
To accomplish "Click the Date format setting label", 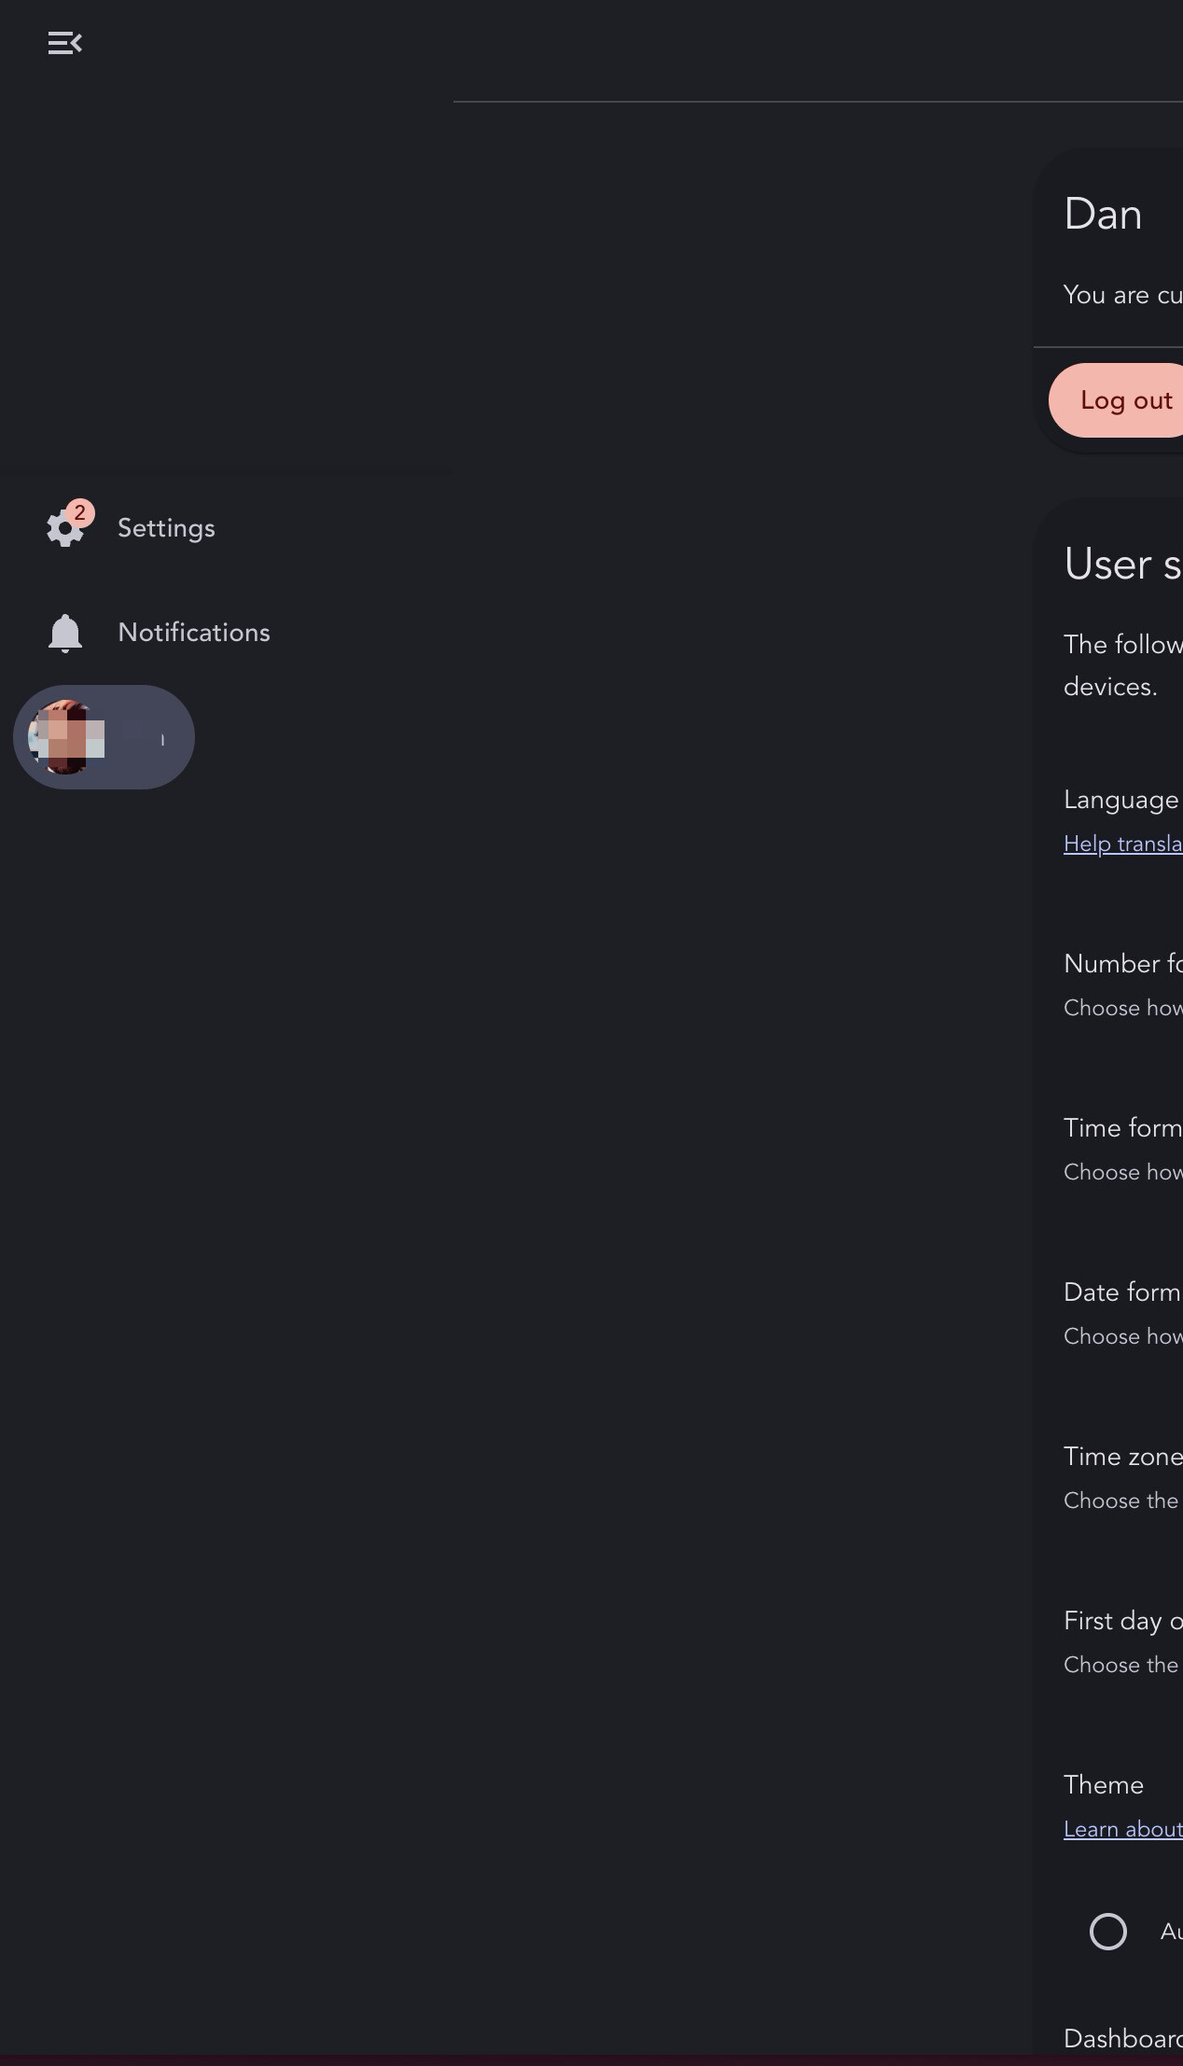I will pos(1122,1292).
